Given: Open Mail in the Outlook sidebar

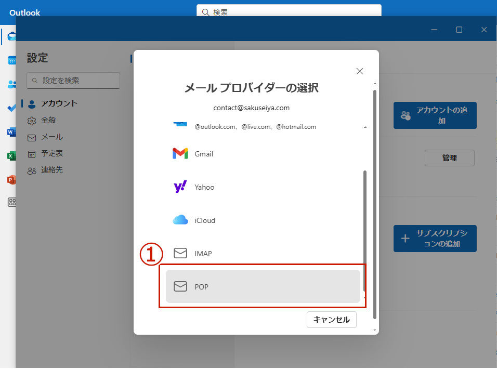Looking at the screenshot, I should tap(12, 36).
